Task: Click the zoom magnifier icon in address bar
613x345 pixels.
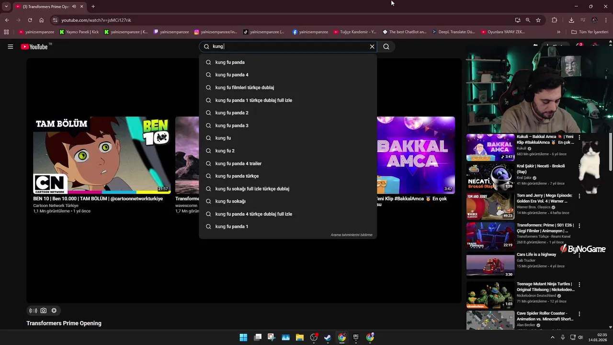Action: 528,20
